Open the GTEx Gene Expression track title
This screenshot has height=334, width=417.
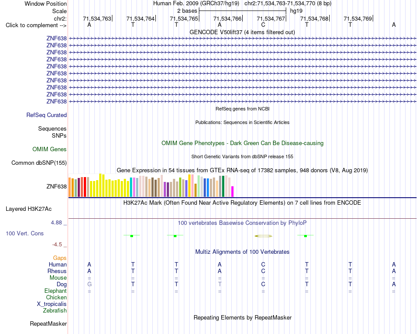click(x=242, y=170)
